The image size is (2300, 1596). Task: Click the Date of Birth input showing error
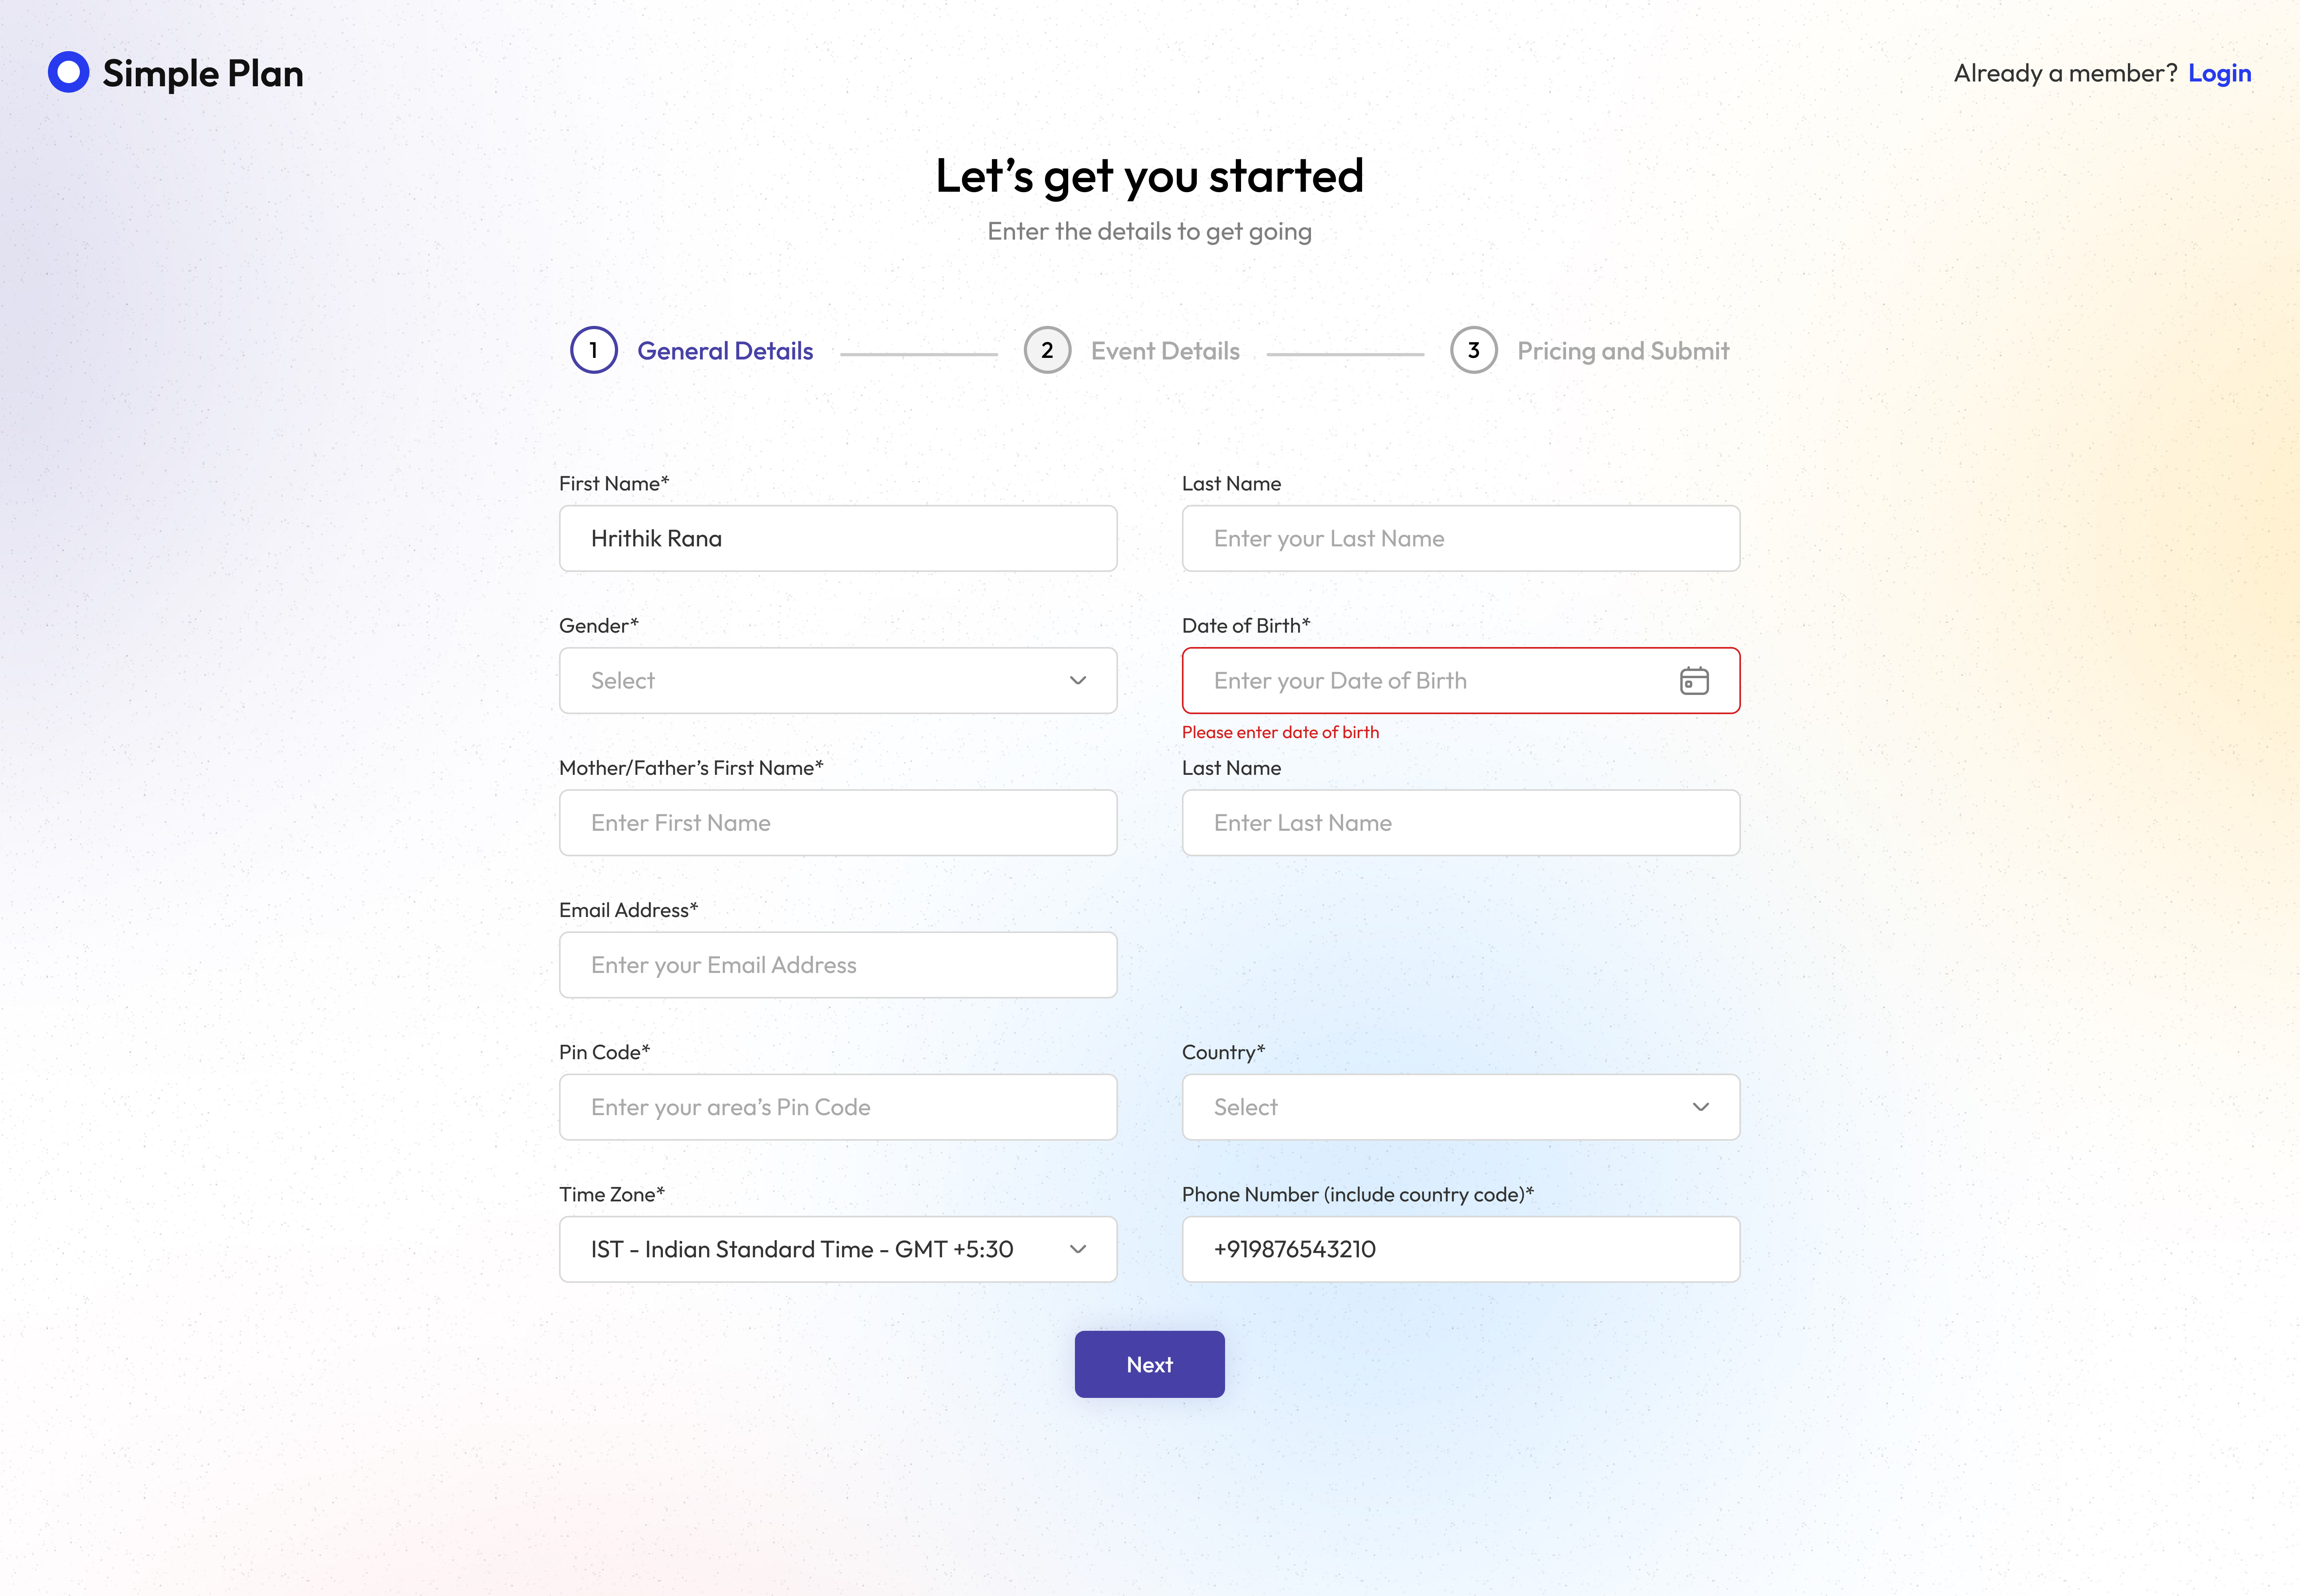click(x=1420, y=681)
